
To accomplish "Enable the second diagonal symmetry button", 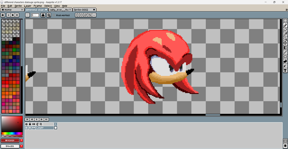I will click(90, 15).
